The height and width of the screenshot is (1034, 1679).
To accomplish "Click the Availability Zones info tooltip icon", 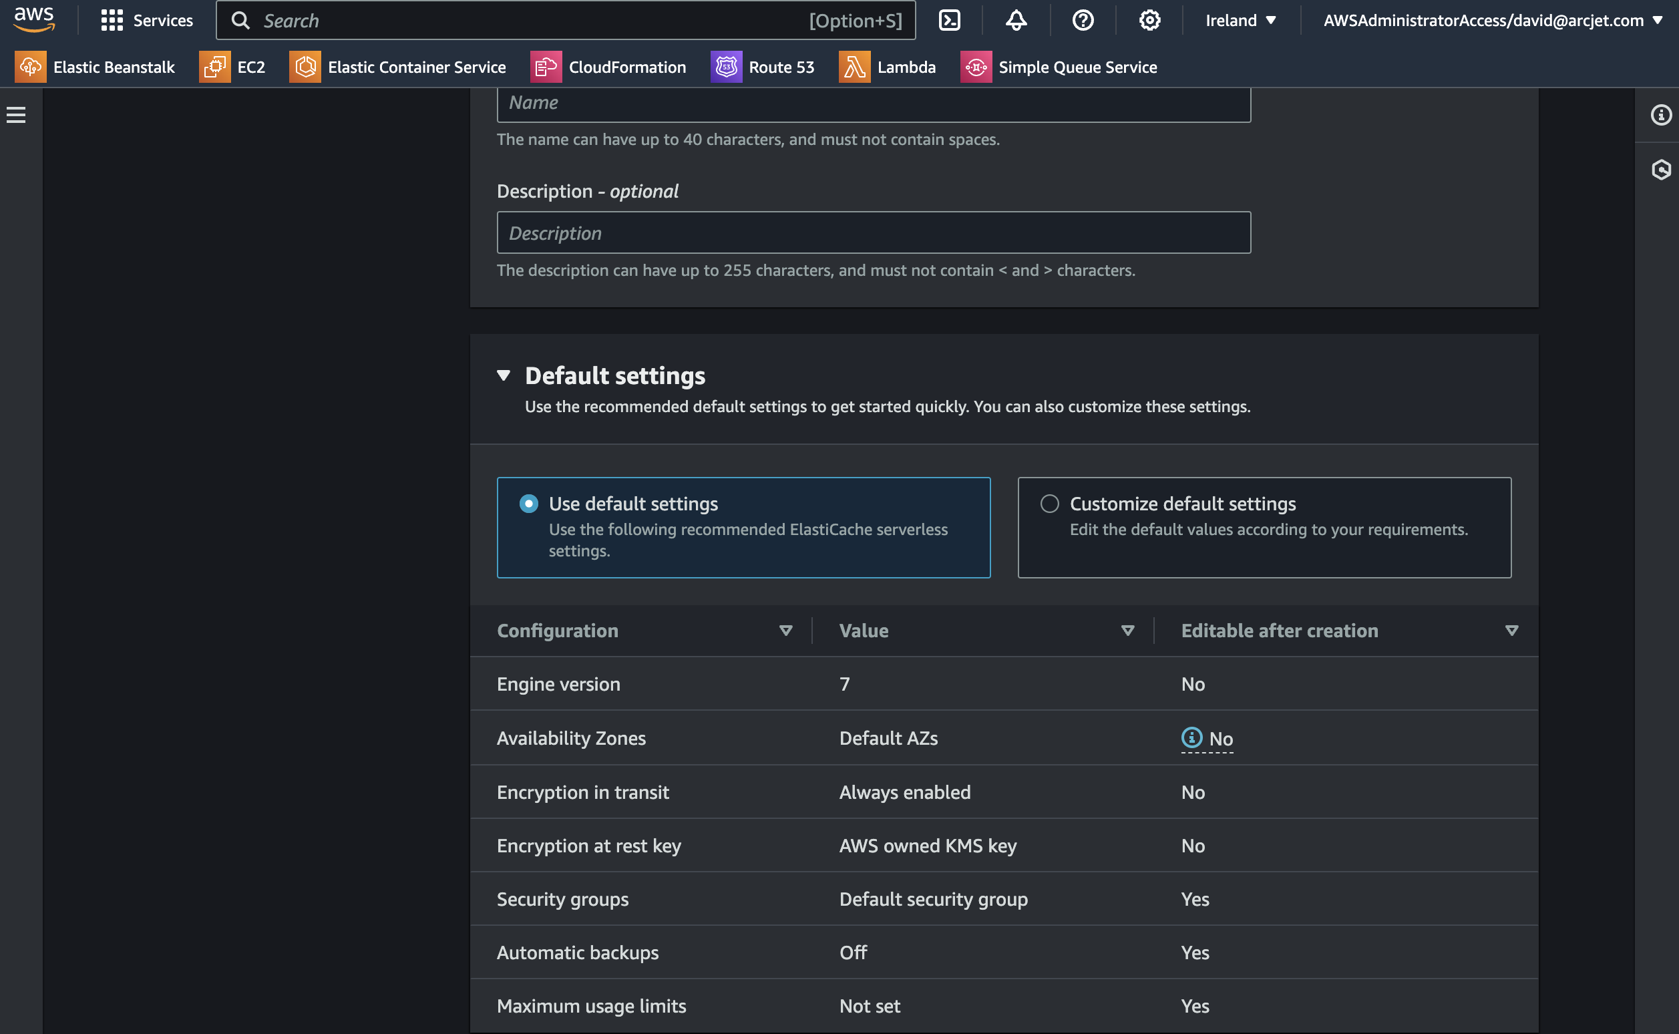I will pyautogui.click(x=1191, y=739).
